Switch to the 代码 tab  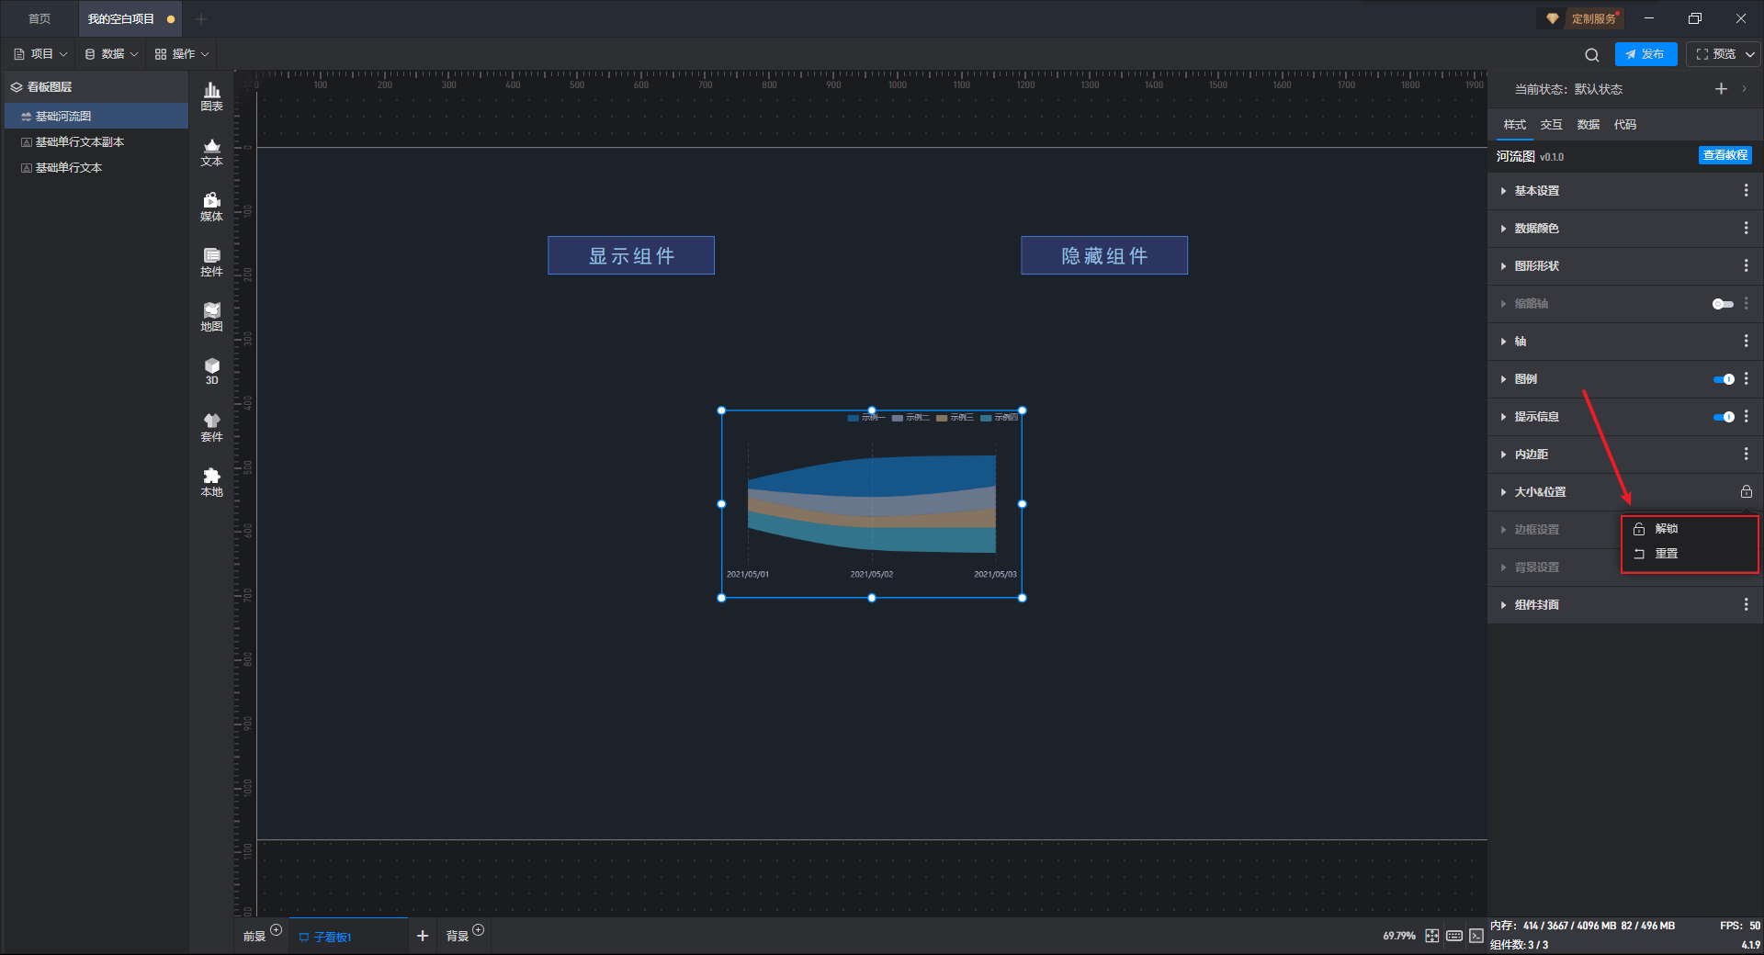pyautogui.click(x=1624, y=125)
